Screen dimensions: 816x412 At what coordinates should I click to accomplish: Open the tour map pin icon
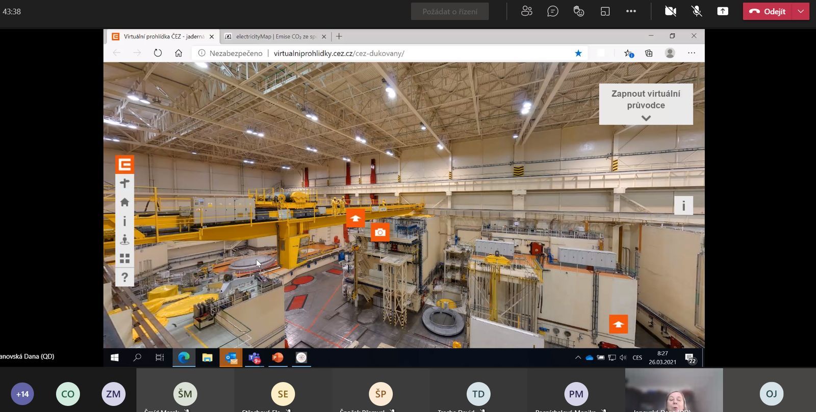pyautogui.click(x=124, y=239)
